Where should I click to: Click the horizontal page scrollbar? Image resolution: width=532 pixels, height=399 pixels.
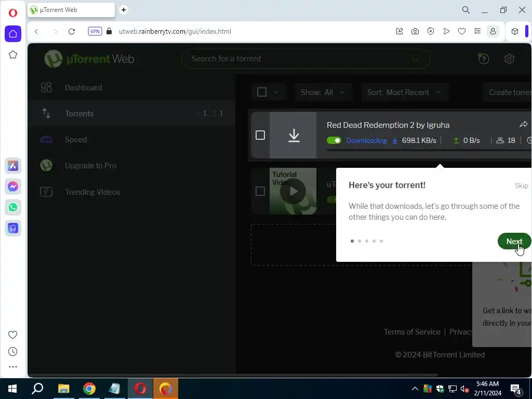[233, 375]
